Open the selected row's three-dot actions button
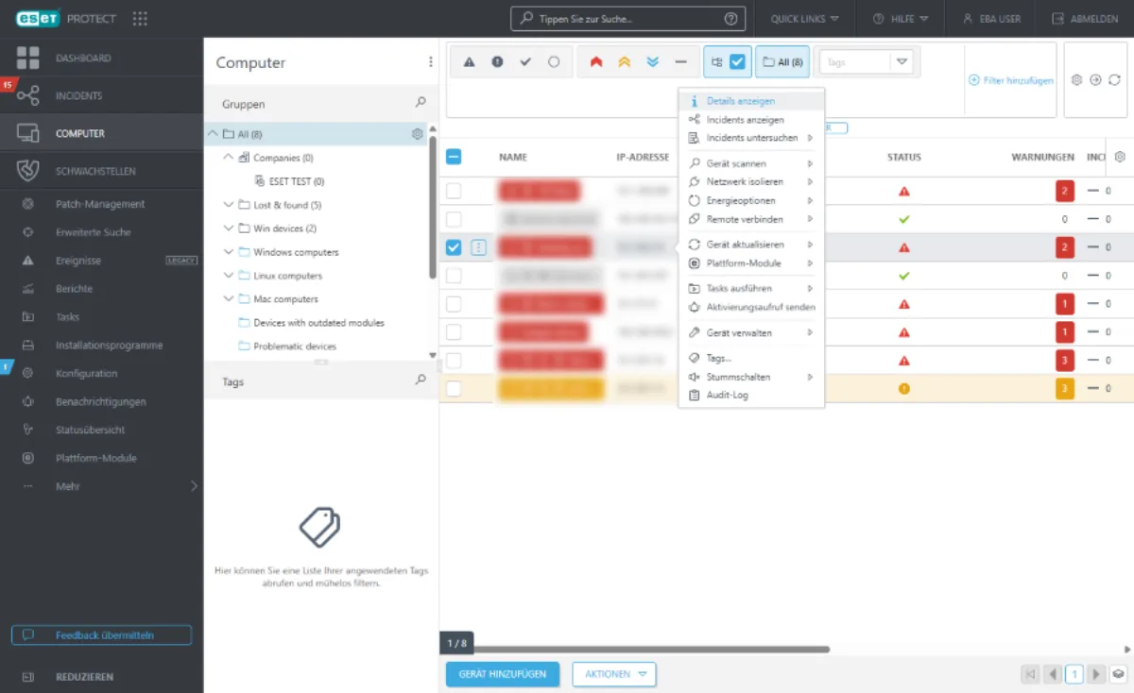 (x=478, y=247)
